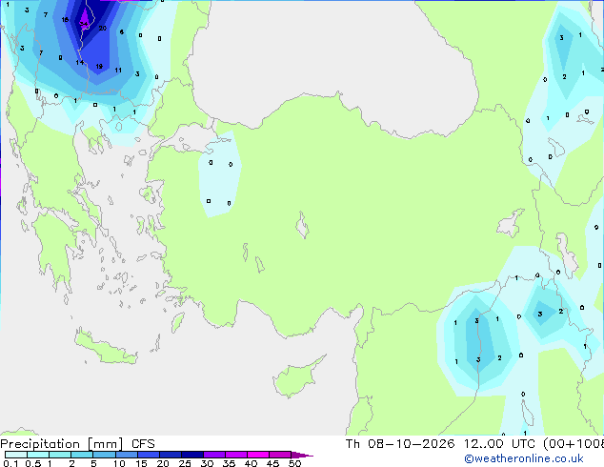Click the '34' peak precipitation value
Screen dimensions: 604x467
(84, 24)
